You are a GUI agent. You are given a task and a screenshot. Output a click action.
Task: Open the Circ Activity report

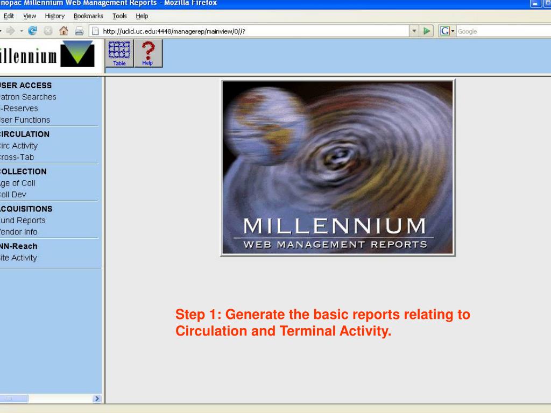(19, 146)
